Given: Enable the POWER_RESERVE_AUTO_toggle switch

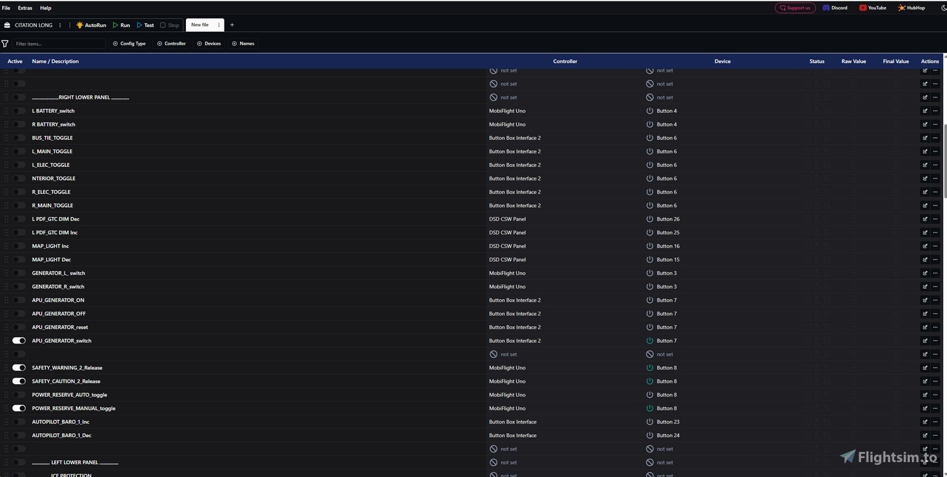Looking at the screenshot, I should 19,395.
